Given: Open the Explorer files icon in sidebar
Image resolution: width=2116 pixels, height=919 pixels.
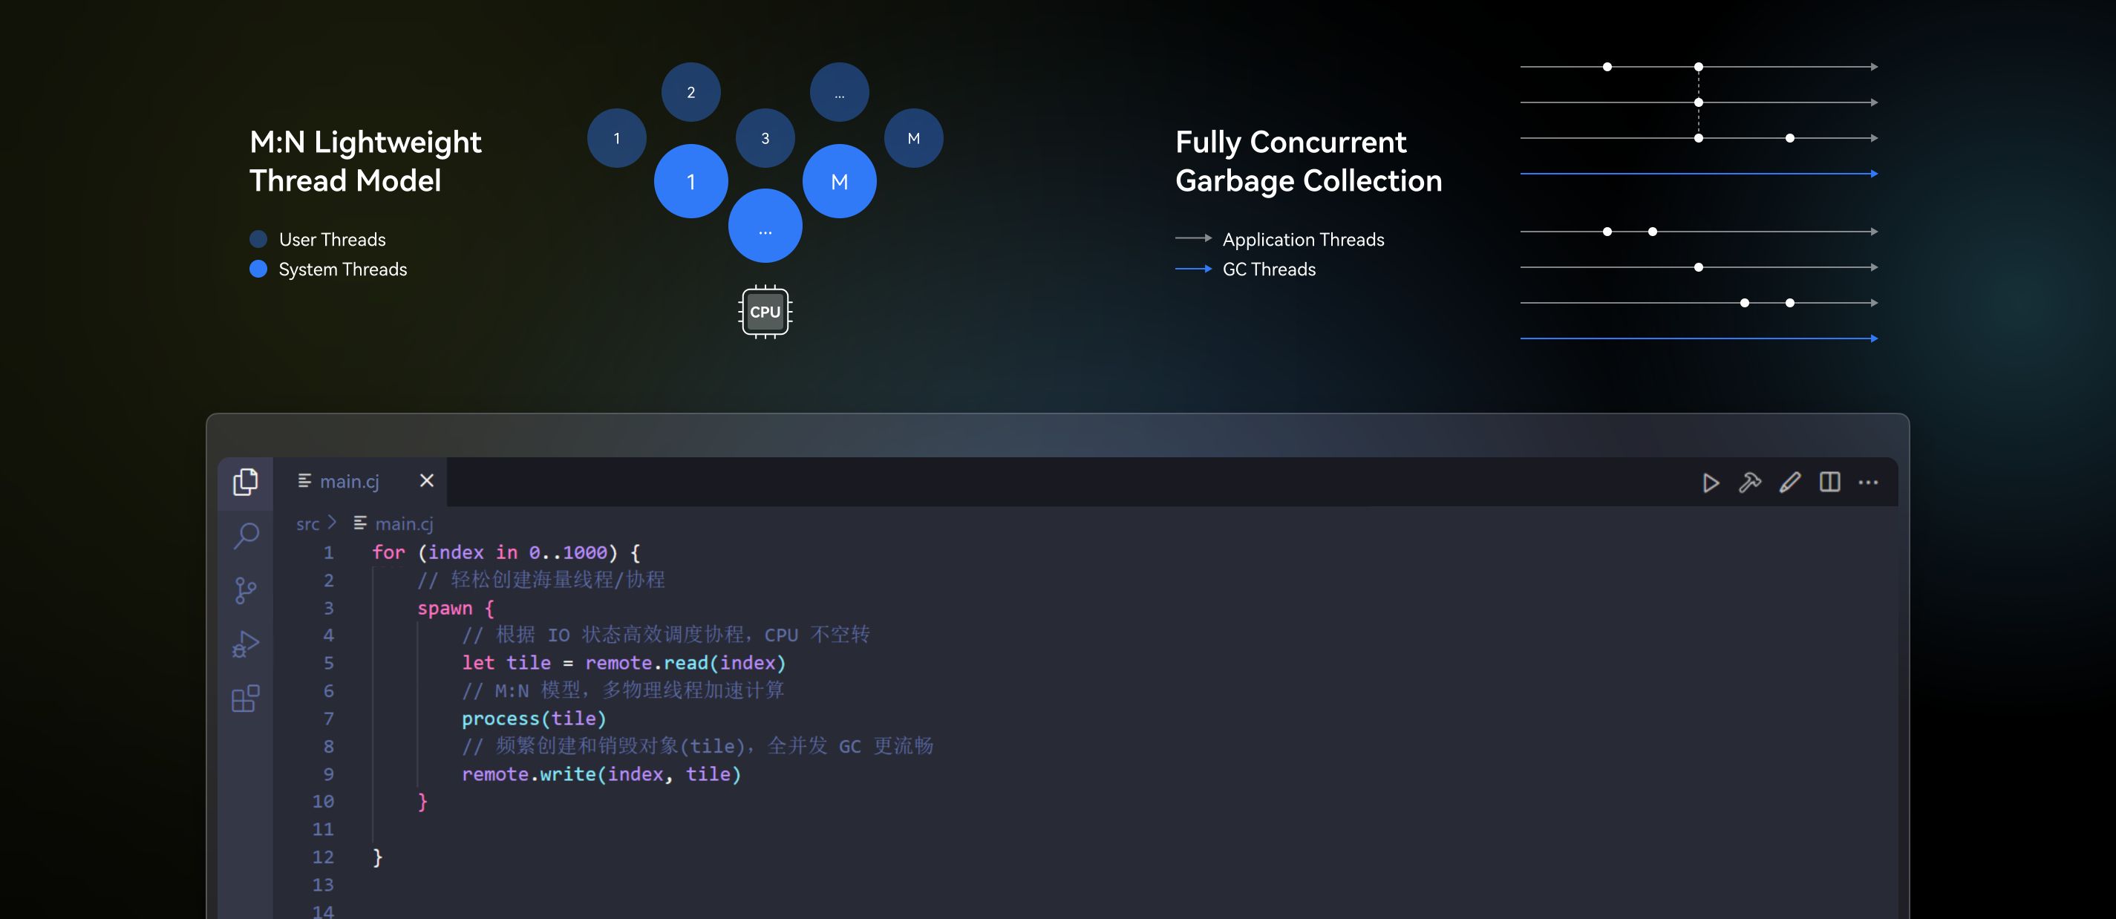Looking at the screenshot, I should pyautogui.click(x=245, y=482).
